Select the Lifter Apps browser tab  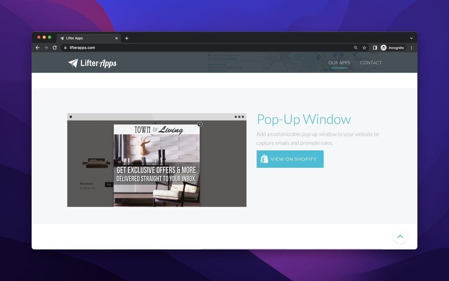pos(88,38)
